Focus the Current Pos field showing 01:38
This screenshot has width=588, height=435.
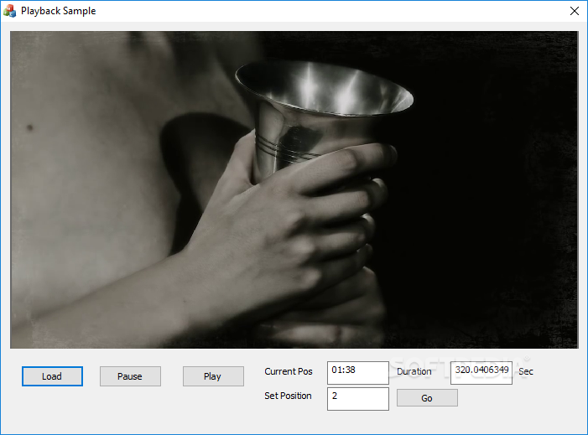click(358, 373)
